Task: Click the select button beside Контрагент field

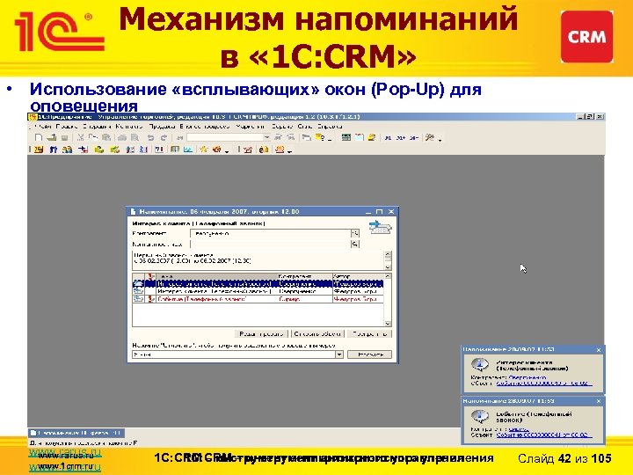Action: point(355,233)
